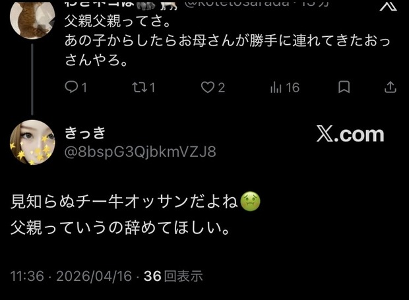Click the nauseated green face emoji
Screen dimensions: 409x300
tap(250, 201)
